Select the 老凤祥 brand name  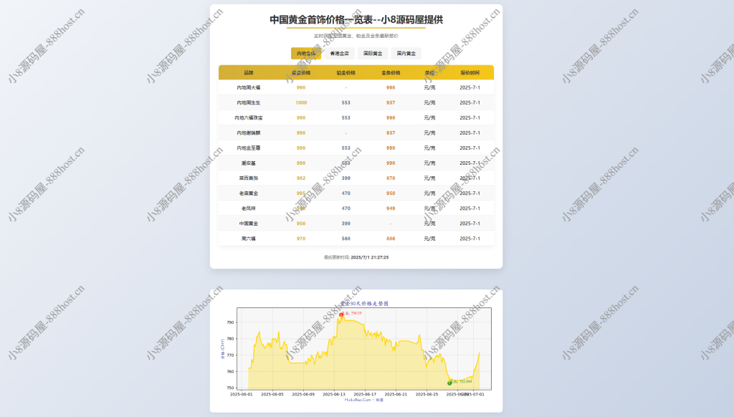click(249, 208)
